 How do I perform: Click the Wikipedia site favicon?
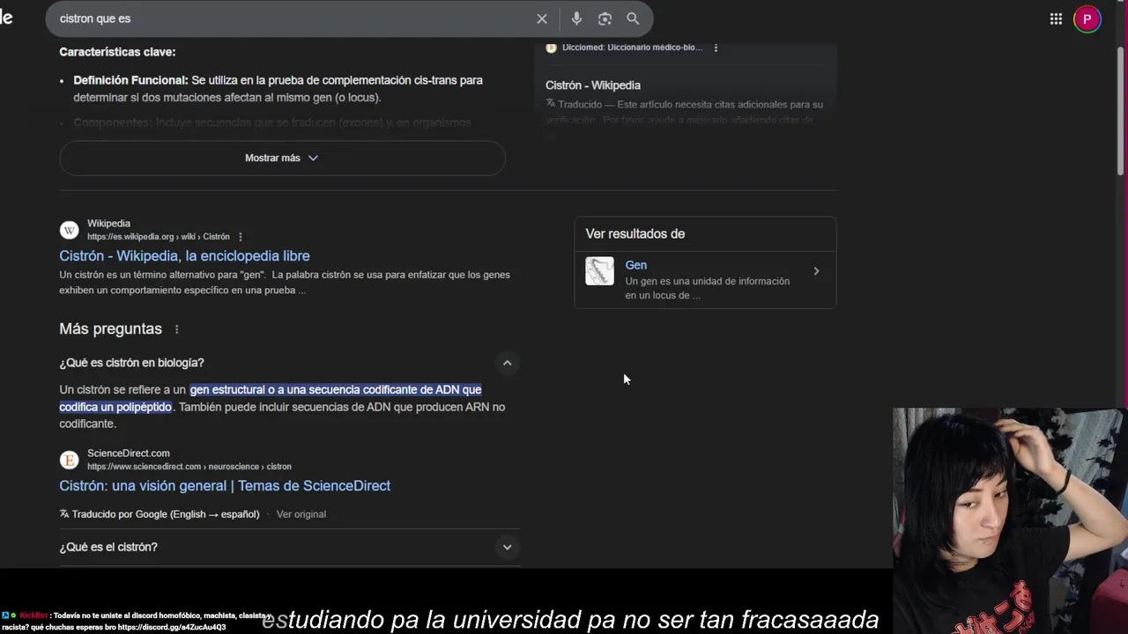pos(69,230)
